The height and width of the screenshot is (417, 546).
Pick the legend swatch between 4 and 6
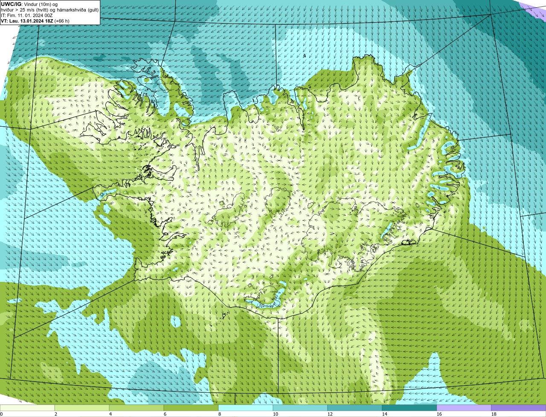[136, 408]
